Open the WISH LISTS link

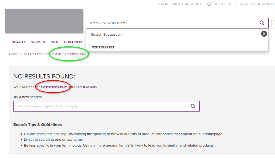pyautogui.click(x=223, y=4)
